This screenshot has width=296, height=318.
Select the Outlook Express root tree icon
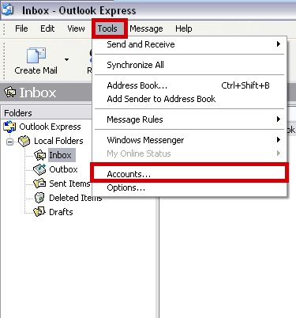pos(9,127)
